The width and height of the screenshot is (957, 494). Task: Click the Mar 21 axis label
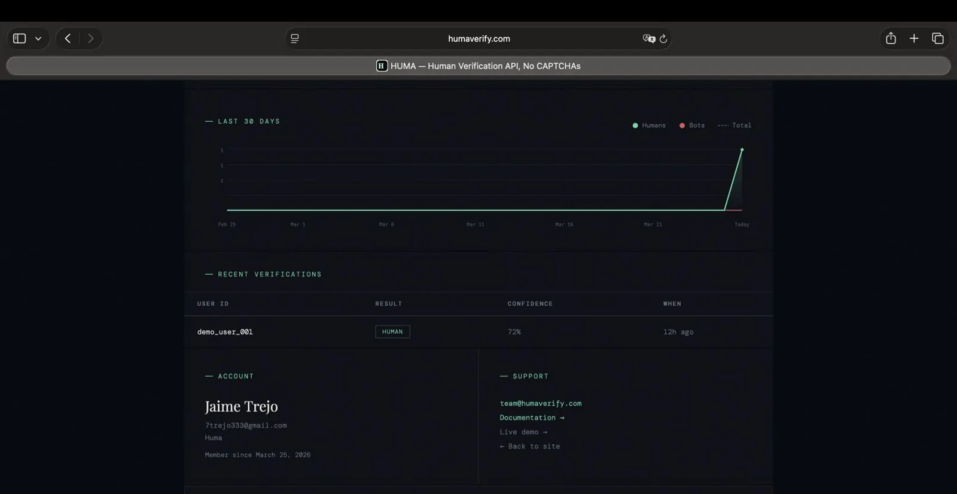click(x=653, y=225)
